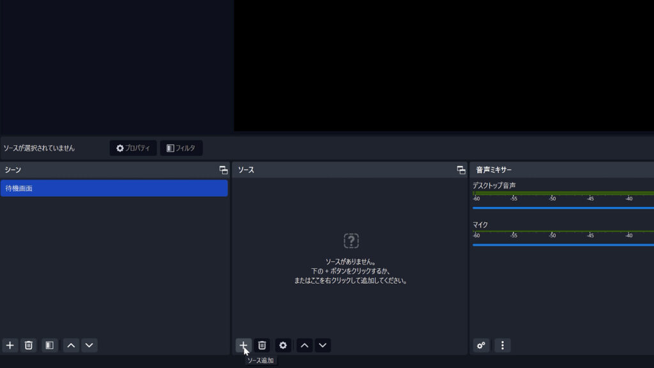The height and width of the screenshot is (368, 654).
Task: Pop out the ソース panel
Action: tap(460, 169)
